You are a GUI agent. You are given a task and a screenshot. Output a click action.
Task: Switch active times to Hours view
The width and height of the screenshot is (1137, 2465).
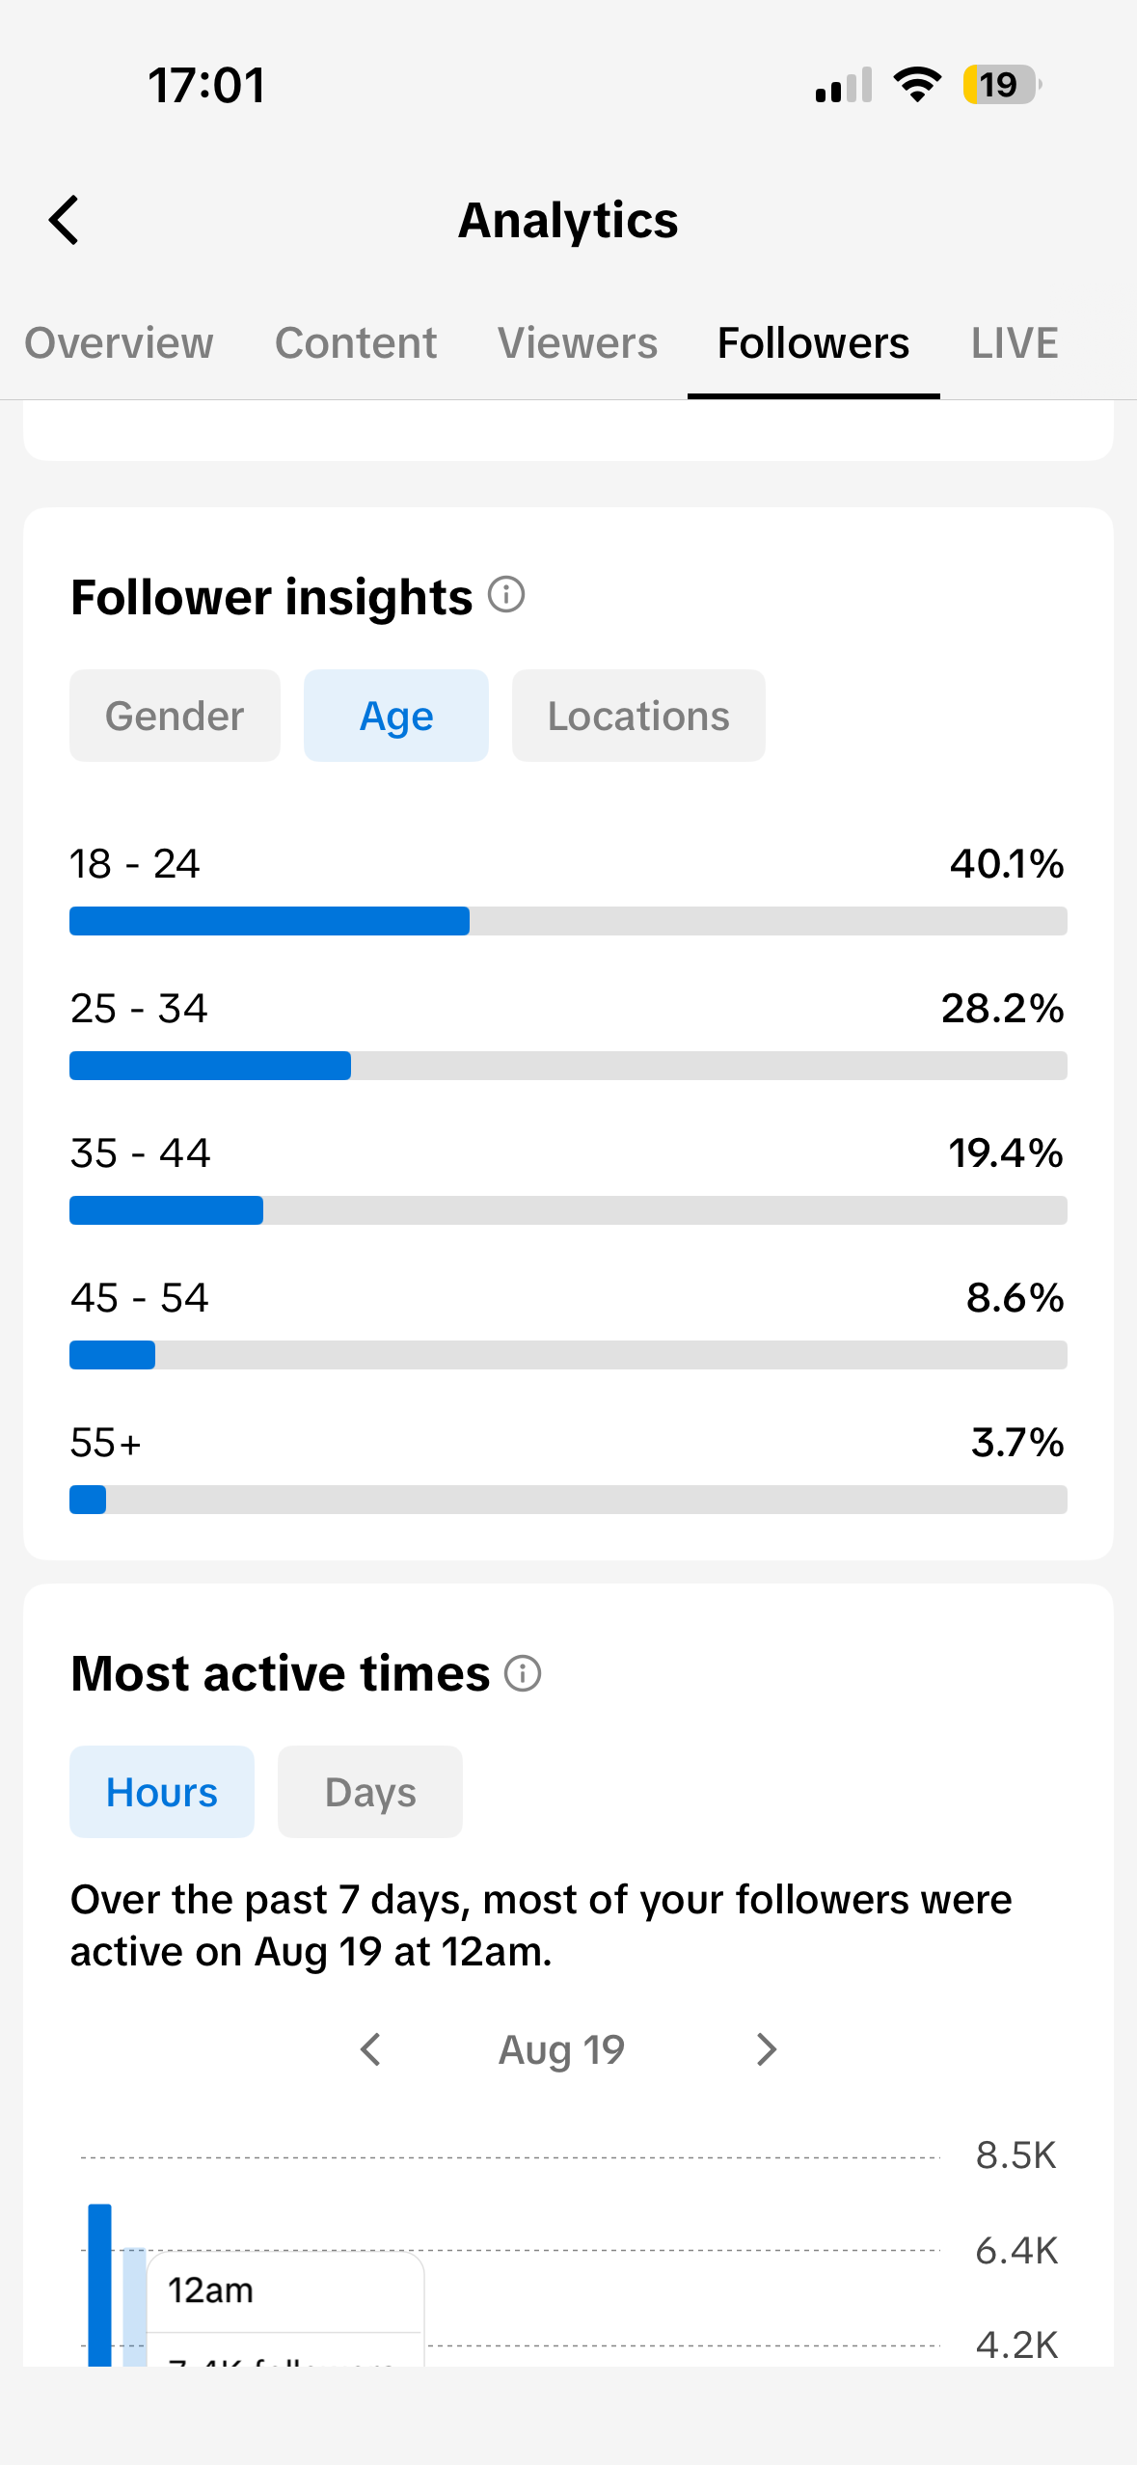162,1792
